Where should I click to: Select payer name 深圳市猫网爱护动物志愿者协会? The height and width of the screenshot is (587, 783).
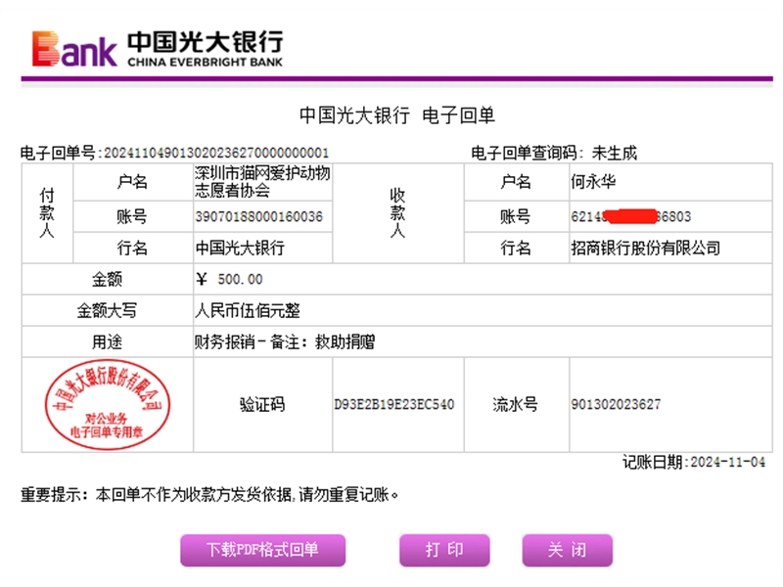point(262,182)
